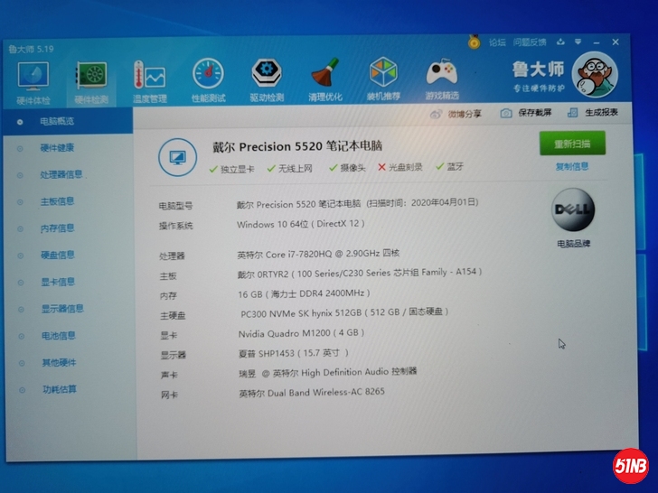Select 电脑概览 in the sidebar
This screenshot has height=493, width=658.
click(68, 121)
